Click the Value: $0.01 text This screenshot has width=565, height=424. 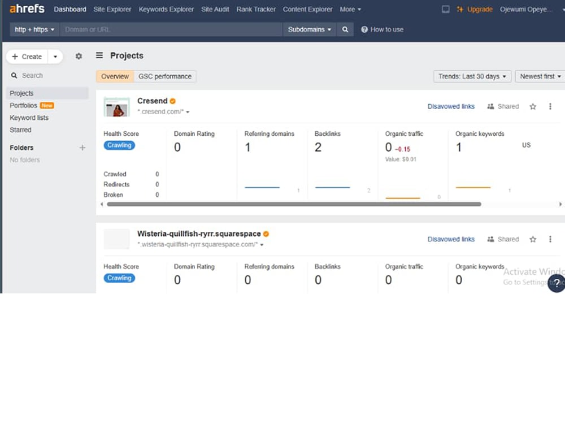pyautogui.click(x=401, y=159)
